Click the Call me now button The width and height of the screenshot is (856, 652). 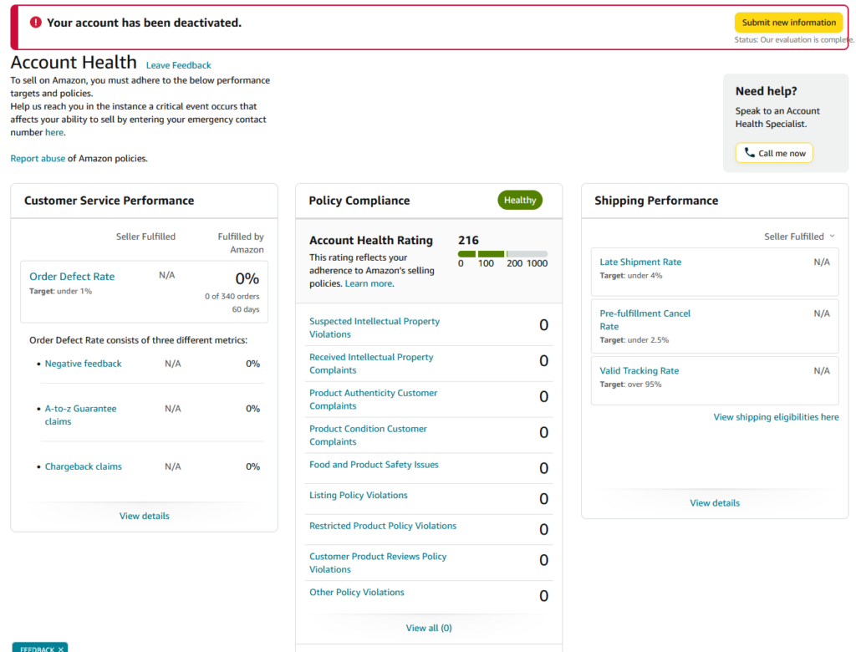pos(774,153)
